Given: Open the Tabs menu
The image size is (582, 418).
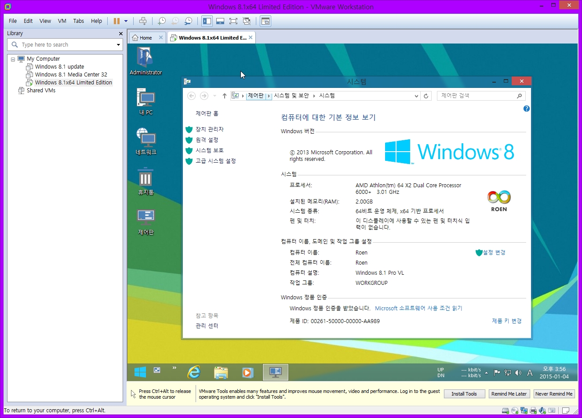Looking at the screenshot, I should pyautogui.click(x=79, y=21).
